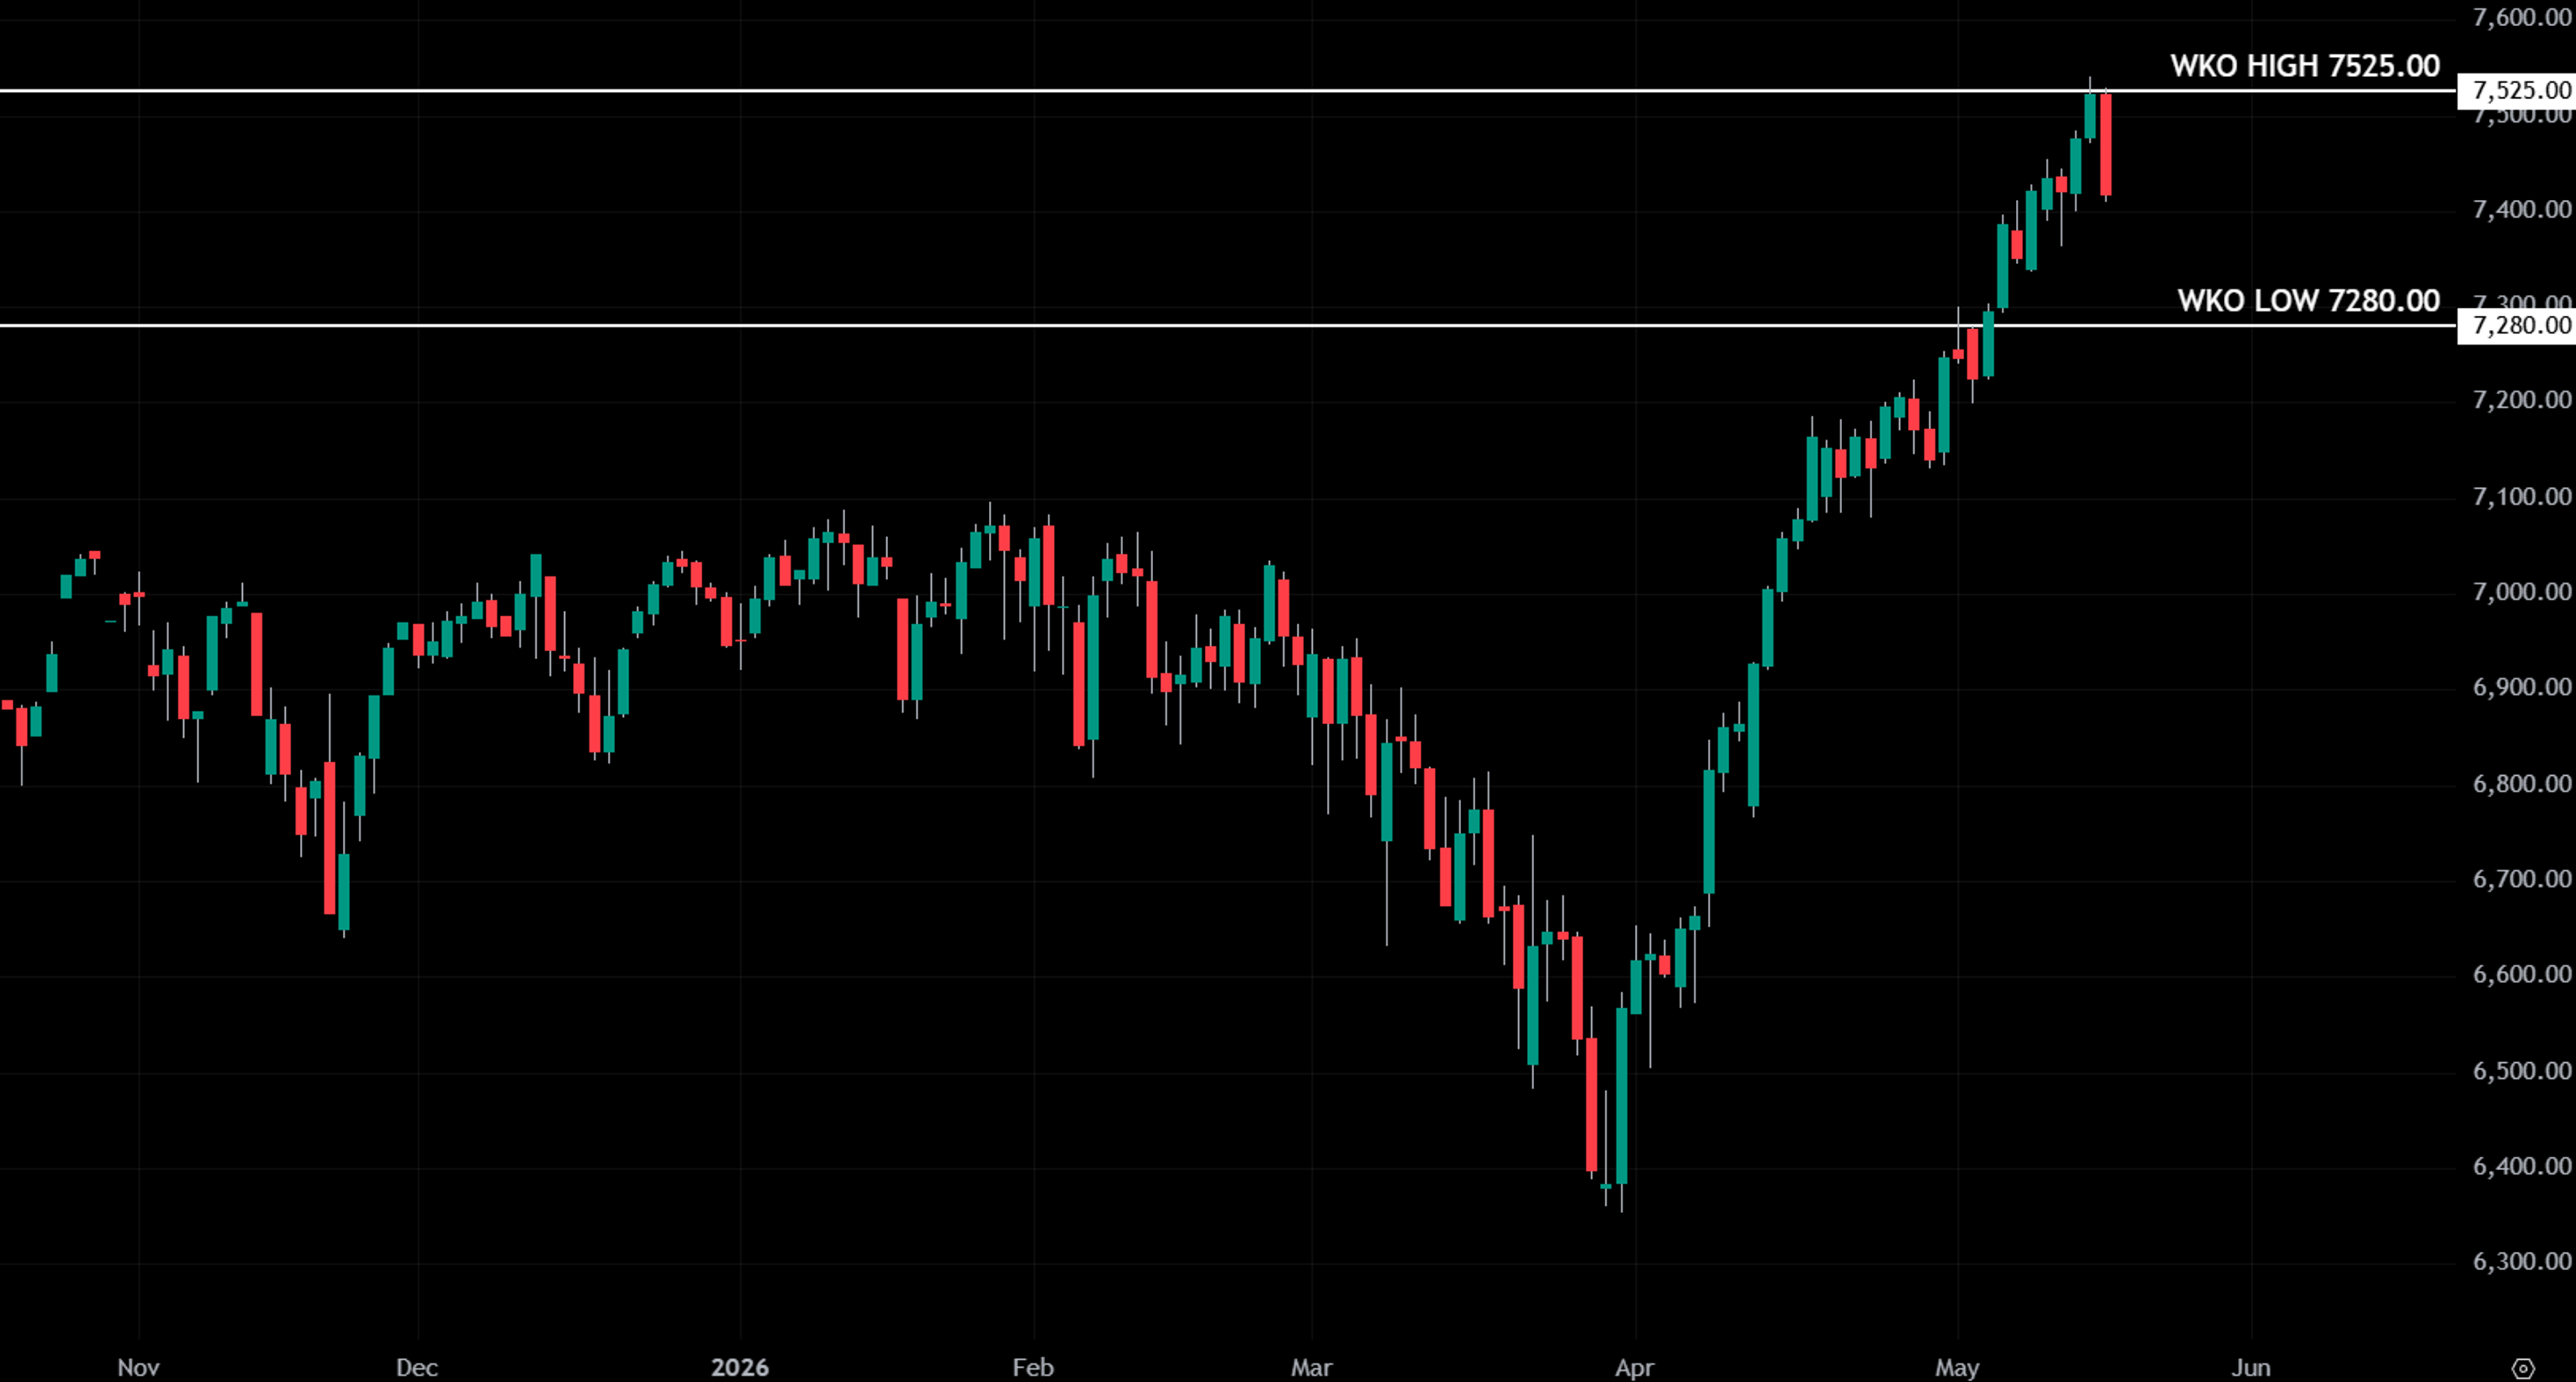Click the 6,400.00 price scale label
The image size is (2576, 1382).
pos(2521,1165)
